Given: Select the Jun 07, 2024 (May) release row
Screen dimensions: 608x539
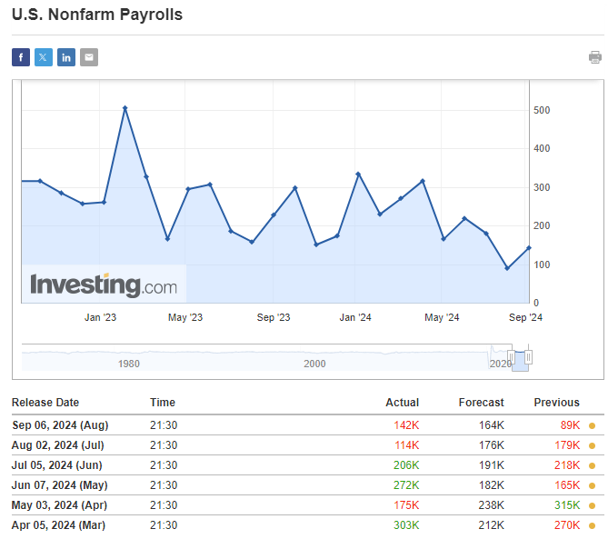Looking at the screenshot, I should (59, 485).
